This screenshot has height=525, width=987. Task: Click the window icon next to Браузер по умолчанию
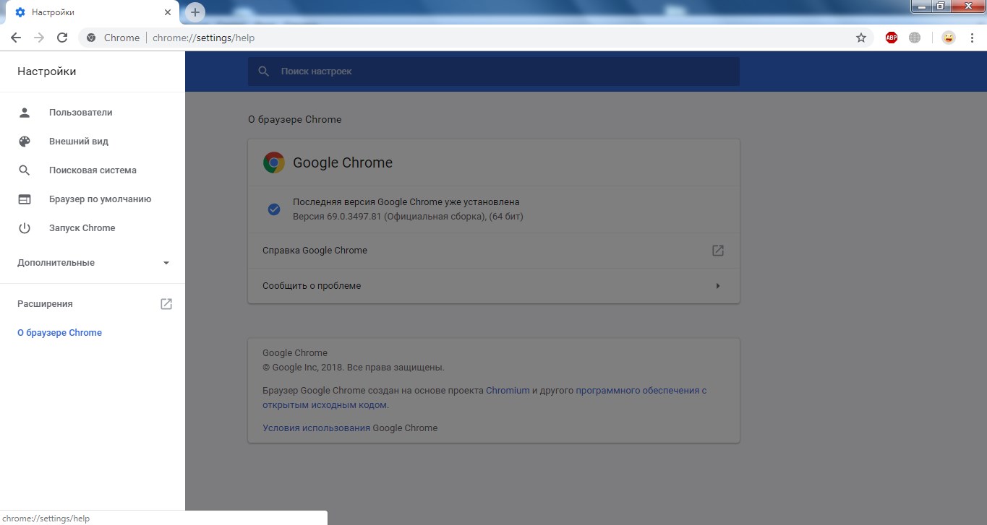[x=25, y=199]
